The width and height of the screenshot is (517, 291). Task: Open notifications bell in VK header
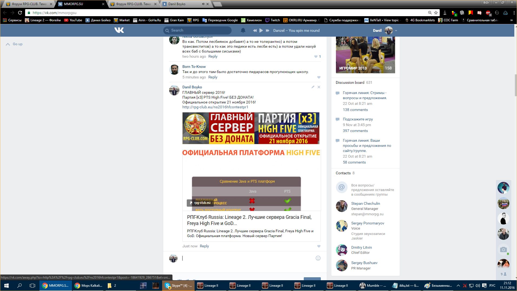point(243,30)
